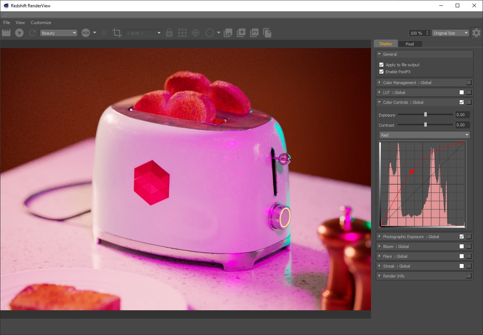This screenshot has width=483, height=335.
Task: Open the arrow beside the RGB icon
Action: (x=94, y=32)
